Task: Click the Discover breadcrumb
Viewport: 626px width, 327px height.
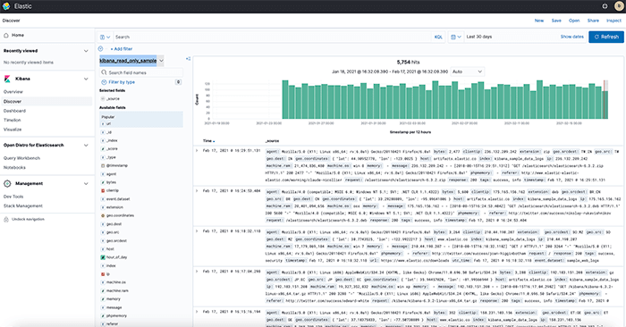Action: 11,21
